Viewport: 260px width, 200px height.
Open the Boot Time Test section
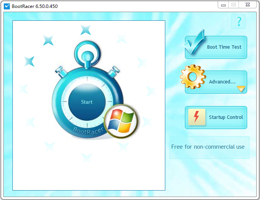(x=216, y=47)
